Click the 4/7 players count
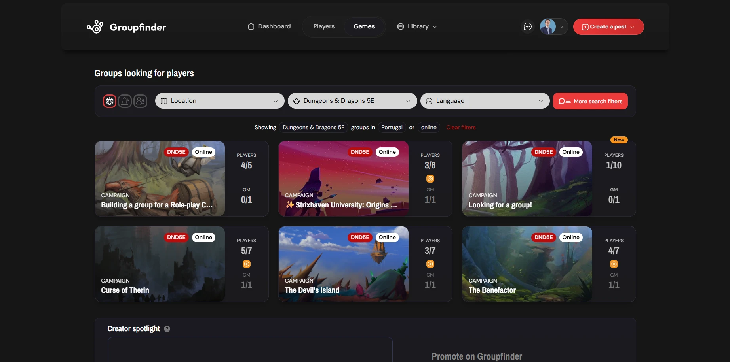 [614, 251]
